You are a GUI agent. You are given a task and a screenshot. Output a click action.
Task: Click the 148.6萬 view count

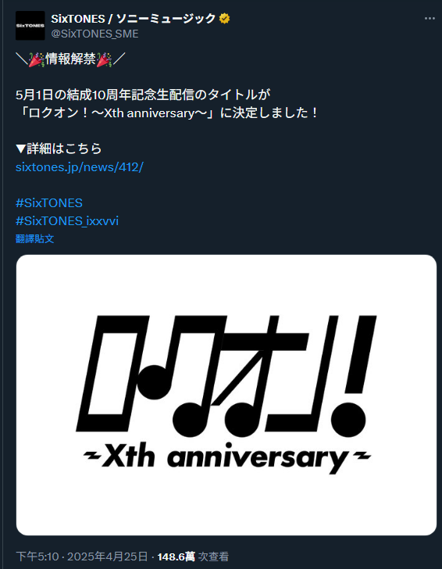click(176, 556)
